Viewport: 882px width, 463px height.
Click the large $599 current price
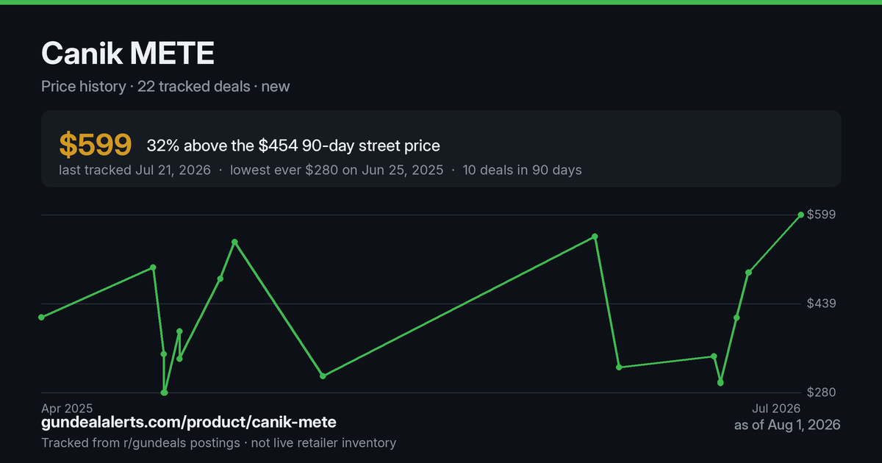pyautogui.click(x=95, y=146)
